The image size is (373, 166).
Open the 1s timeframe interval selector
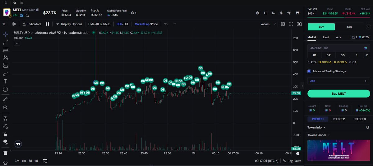click(4, 24)
